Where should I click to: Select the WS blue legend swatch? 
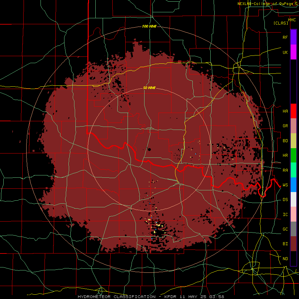[293, 185]
